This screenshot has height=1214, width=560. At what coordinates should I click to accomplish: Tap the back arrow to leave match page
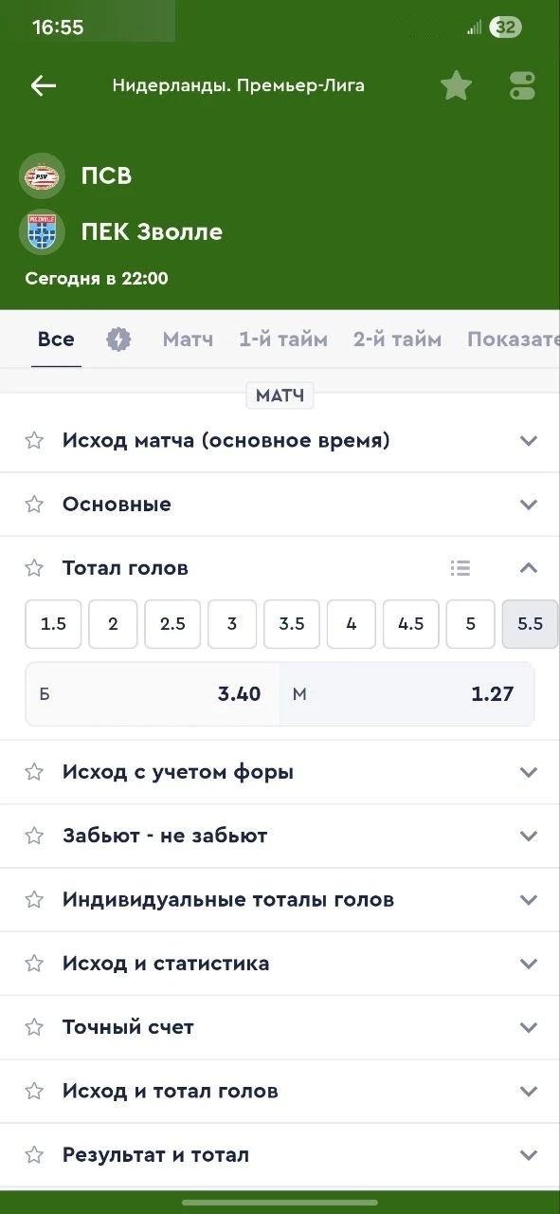[43, 85]
